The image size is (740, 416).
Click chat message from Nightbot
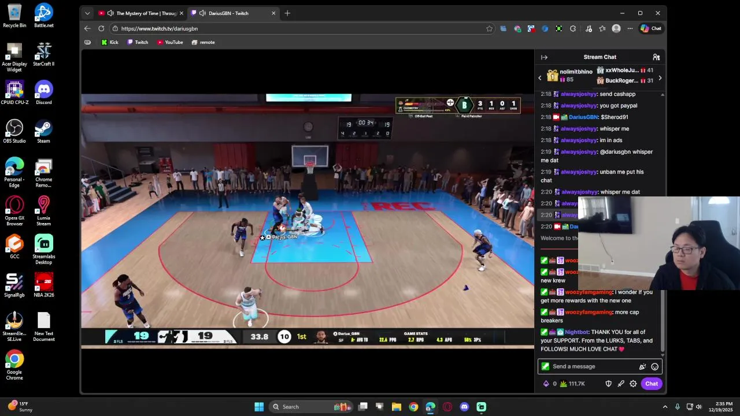pos(598,340)
